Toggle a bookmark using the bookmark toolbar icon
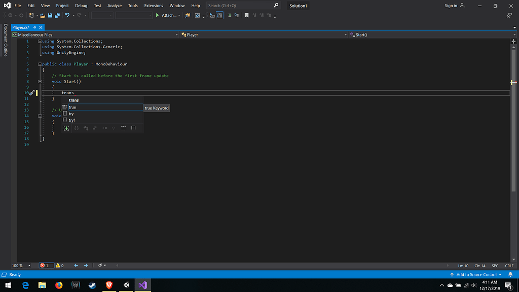This screenshot has height=292, width=519. 247,15
